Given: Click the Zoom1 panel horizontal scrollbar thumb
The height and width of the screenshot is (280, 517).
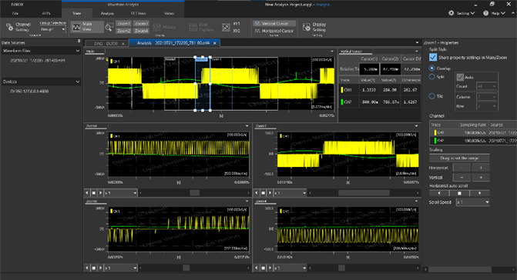Looking at the screenshot, I should pos(194,193).
